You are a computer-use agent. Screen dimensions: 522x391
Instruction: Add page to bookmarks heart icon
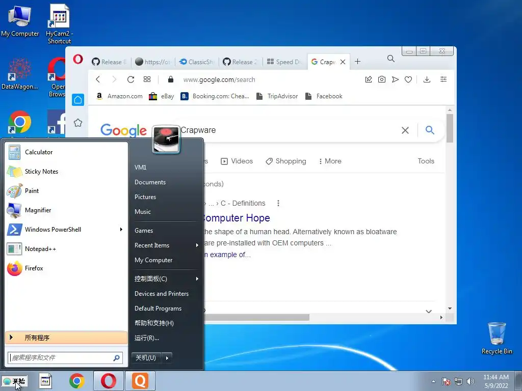pyautogui.click(x=408, y=79)
